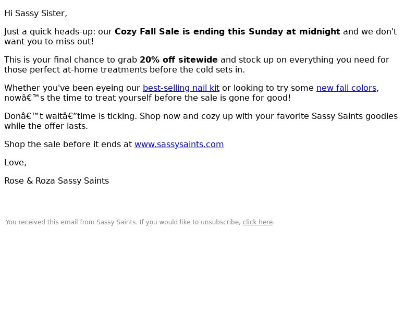The height and width of the screenshot is (313, 417).
Task: Click the 'Just a quick heads-up' opening words
Action: (x=50, y=31)
